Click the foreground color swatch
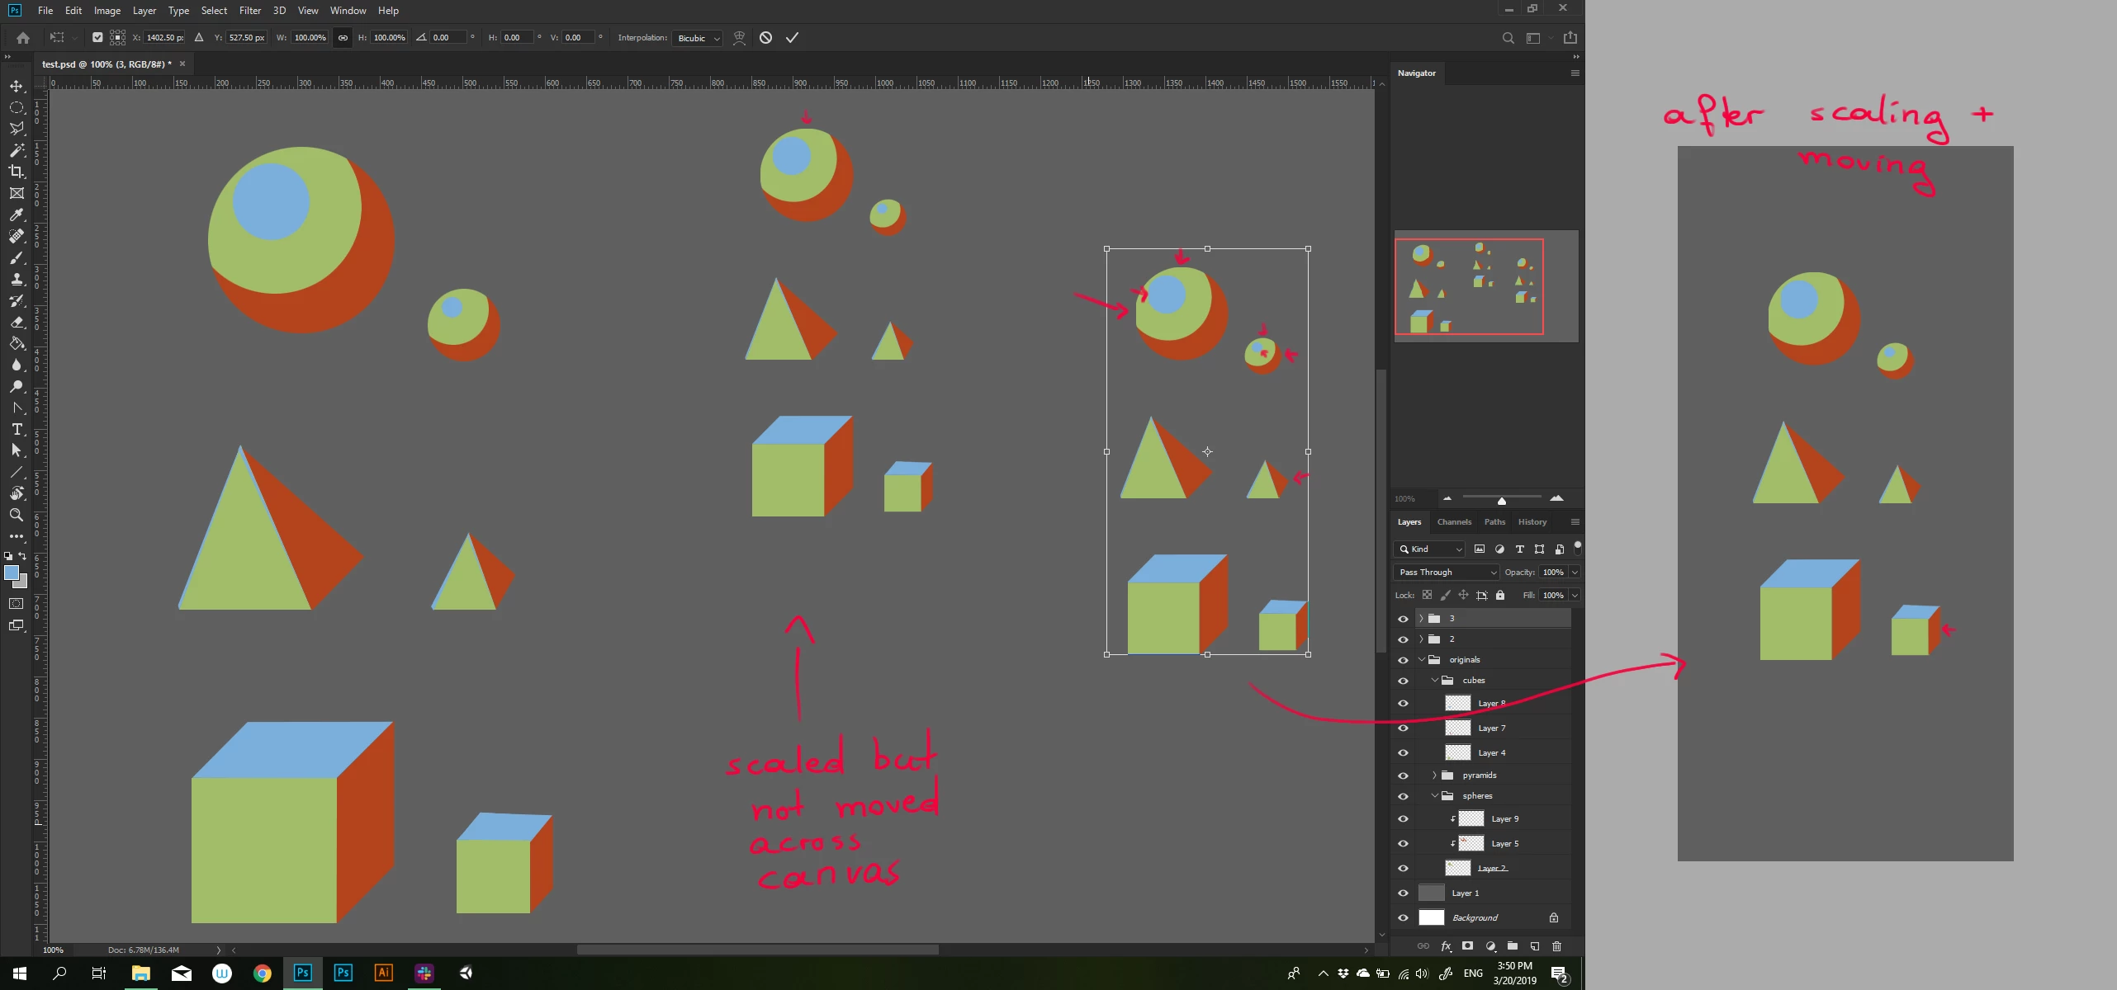 [12, 573]
